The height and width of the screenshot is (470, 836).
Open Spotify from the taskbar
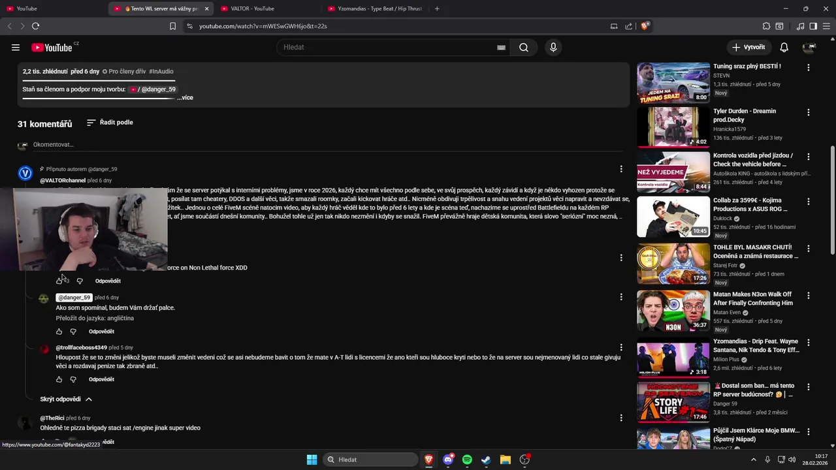tap(467, 460)
